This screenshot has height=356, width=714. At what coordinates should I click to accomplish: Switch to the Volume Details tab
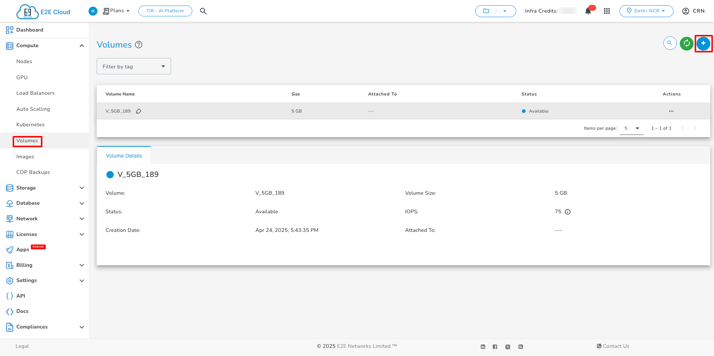point(124,155)
